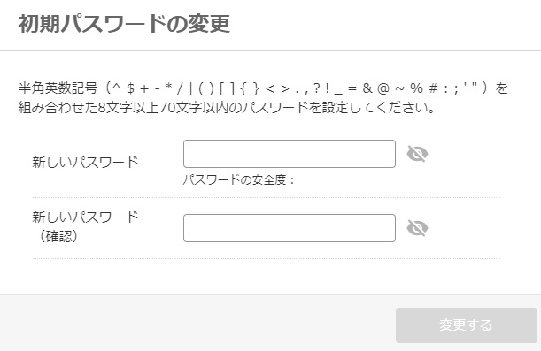Image resolution: width=541 pixels, height=351 pixels.
Task: Click the パスワードの安全度： strength indicator text
Action: coord(238,179)
